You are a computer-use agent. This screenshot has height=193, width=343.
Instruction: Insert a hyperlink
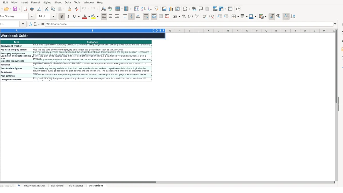[x=194, y=9]
